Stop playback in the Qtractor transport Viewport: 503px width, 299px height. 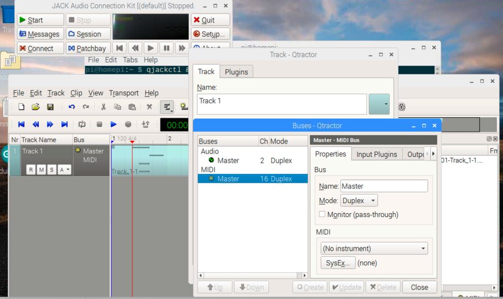pos(99,125)
